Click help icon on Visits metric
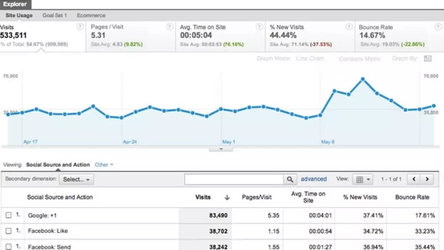This screenshot has width=444, height=250. point(80,27)
